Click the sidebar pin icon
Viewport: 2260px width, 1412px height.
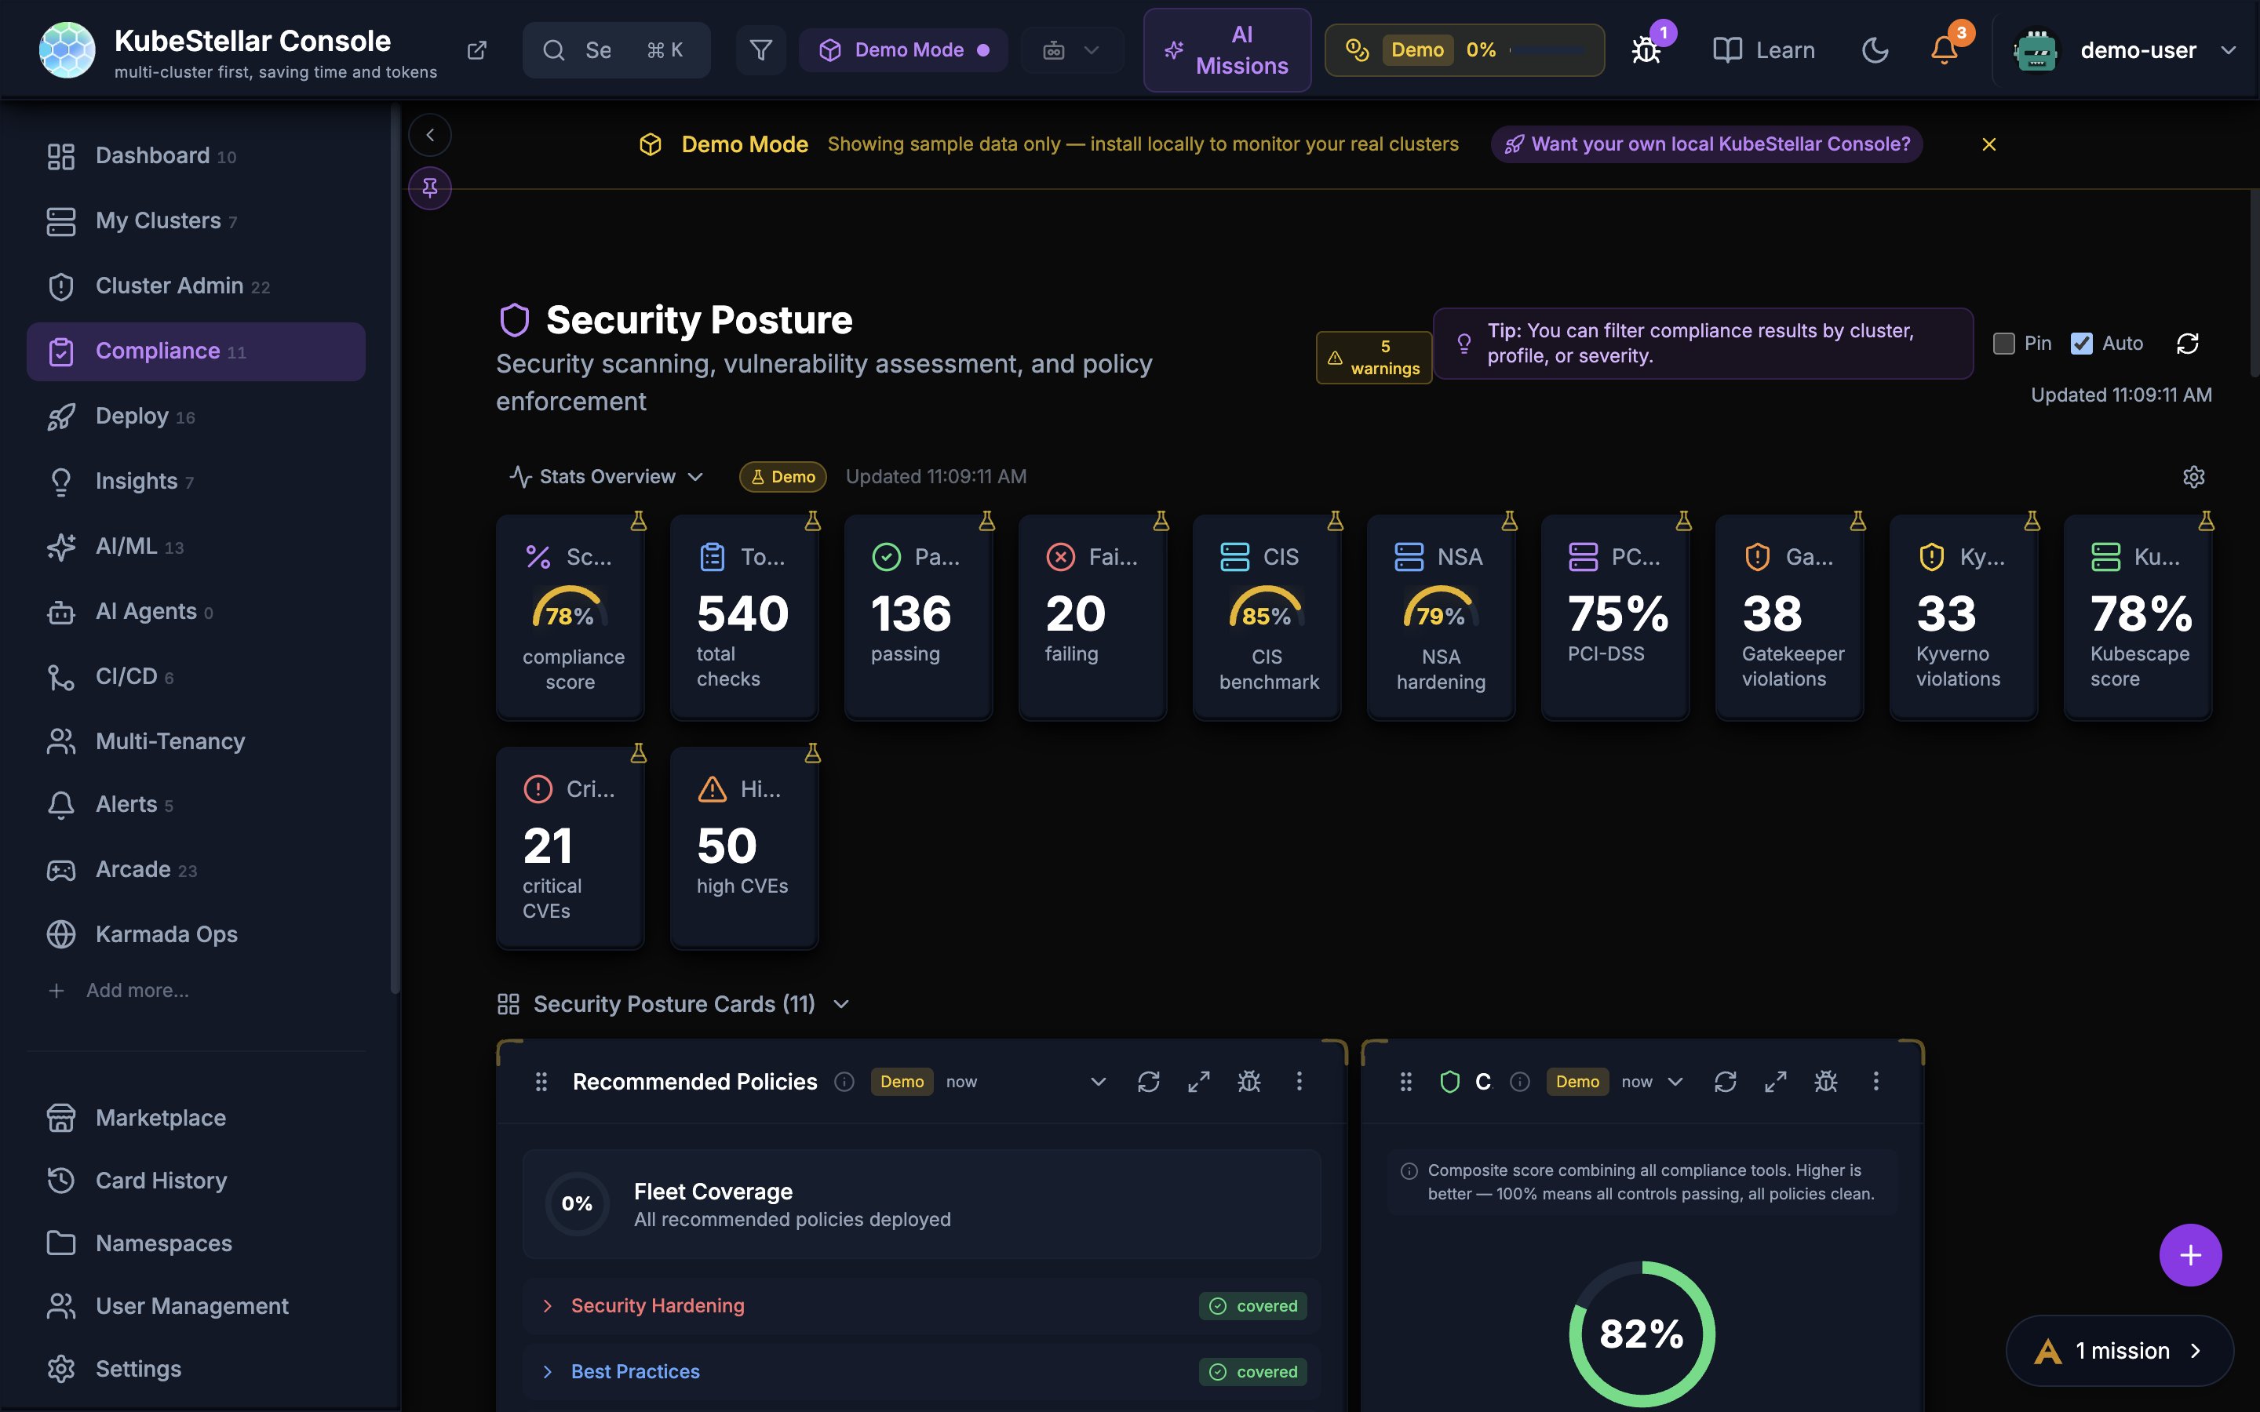(429, 187)
